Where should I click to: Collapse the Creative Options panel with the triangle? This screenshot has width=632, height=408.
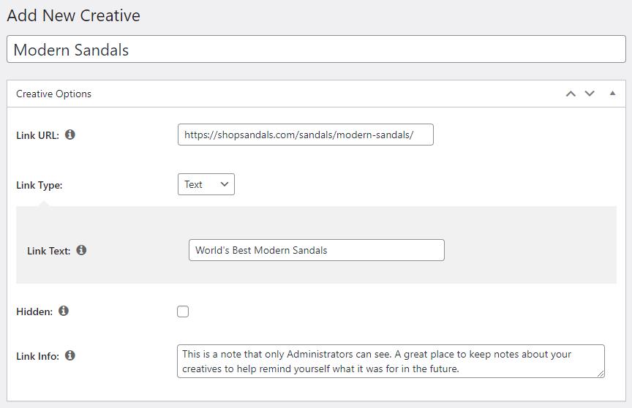click(x=612, y=94)
